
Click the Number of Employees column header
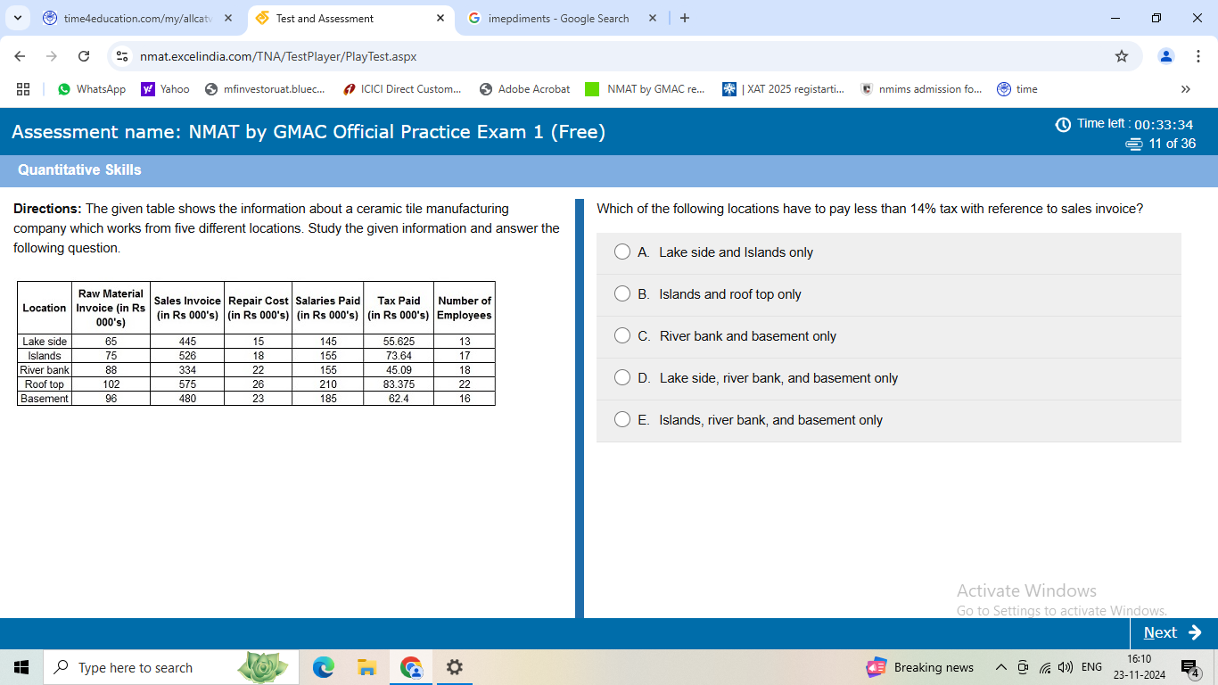pos(465,308)
